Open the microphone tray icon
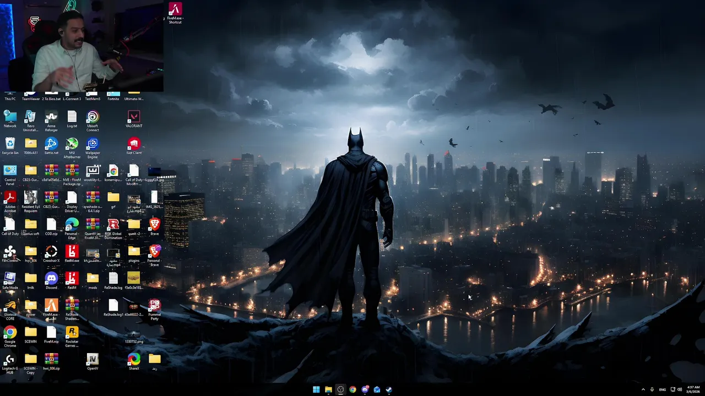Image resolution: width=705 pixels, height=396 pixels. tap(652, 389)
